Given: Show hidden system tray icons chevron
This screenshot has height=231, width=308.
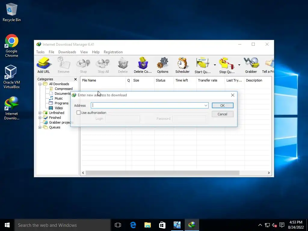Looking at the screenshot, I should pos(260,225).
